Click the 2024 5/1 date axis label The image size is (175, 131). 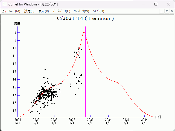(x=126, y=121)
